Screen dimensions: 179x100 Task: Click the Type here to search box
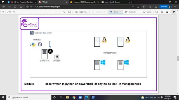[x=29, y=97]
